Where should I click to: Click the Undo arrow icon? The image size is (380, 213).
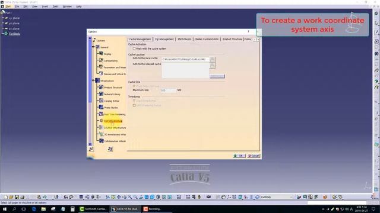[45, 197]
